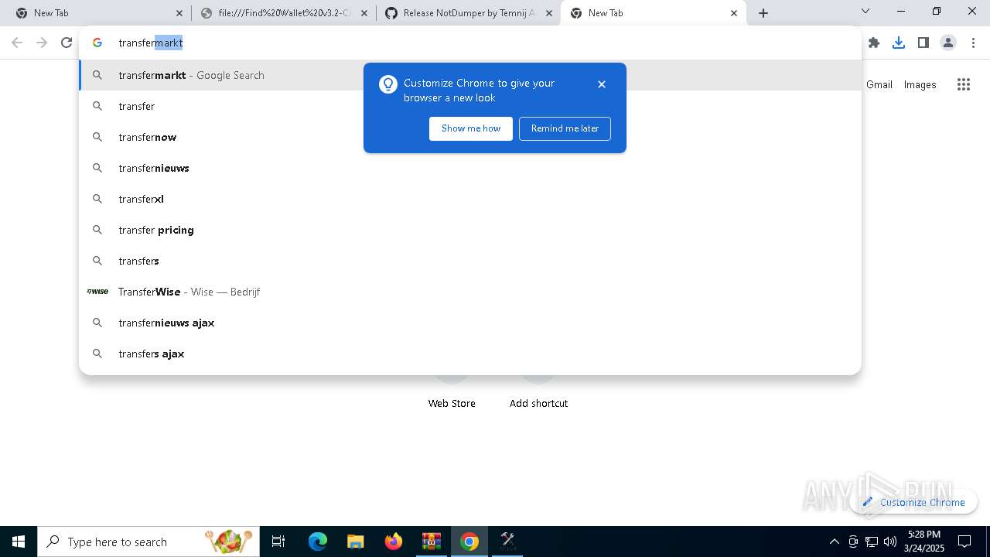Open the Google apps grid

pos(964,84)
